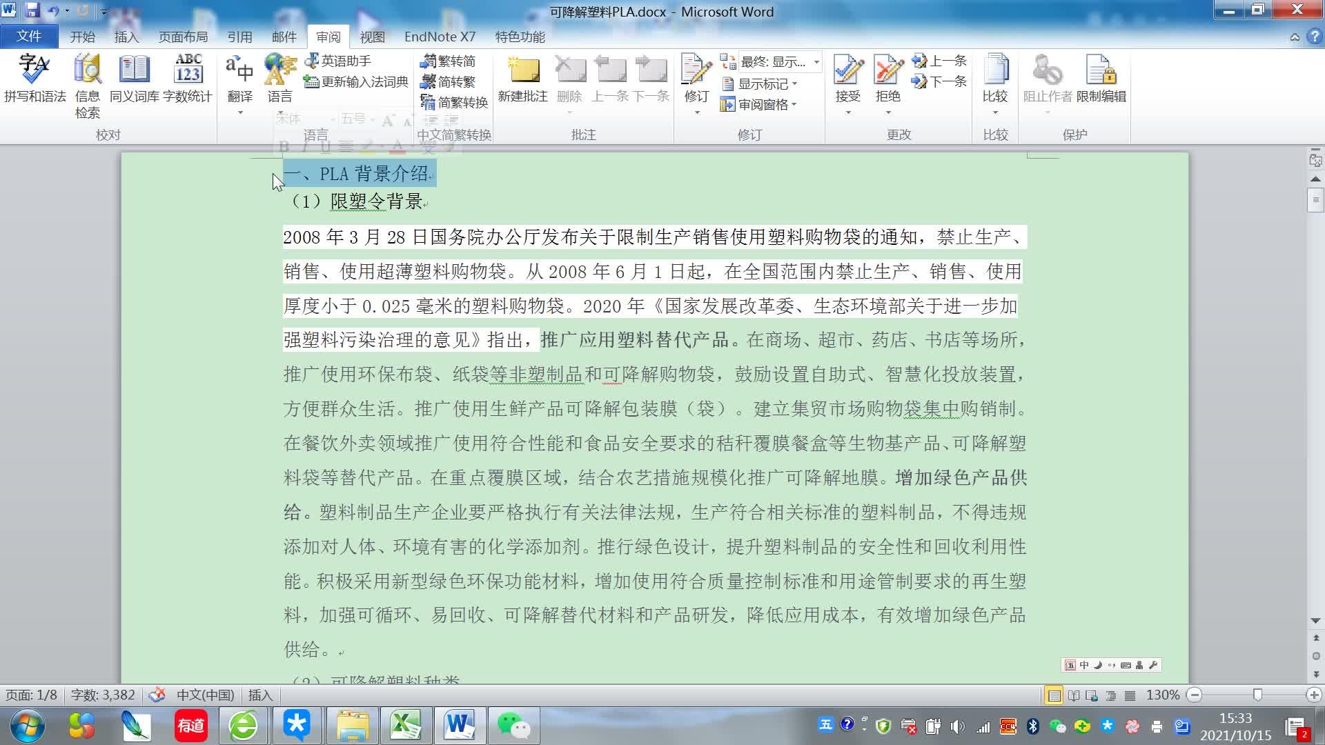1325x745 pixels.
Task: Open the 文件 (File) menu
Action: coord(28,37)
